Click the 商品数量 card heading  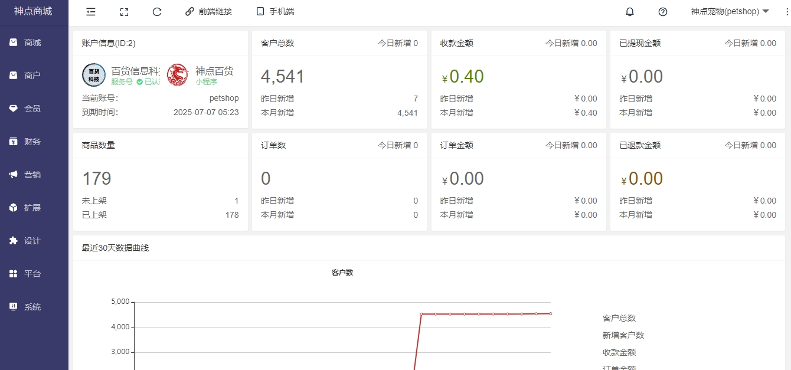[x=99, y=145]
